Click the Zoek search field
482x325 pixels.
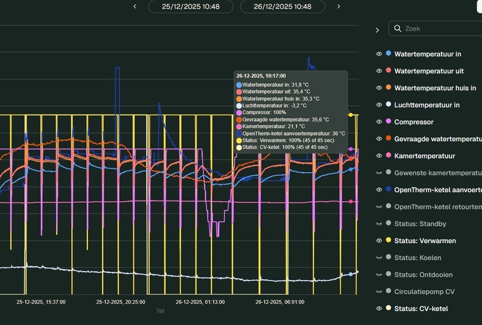coord(440,28)
